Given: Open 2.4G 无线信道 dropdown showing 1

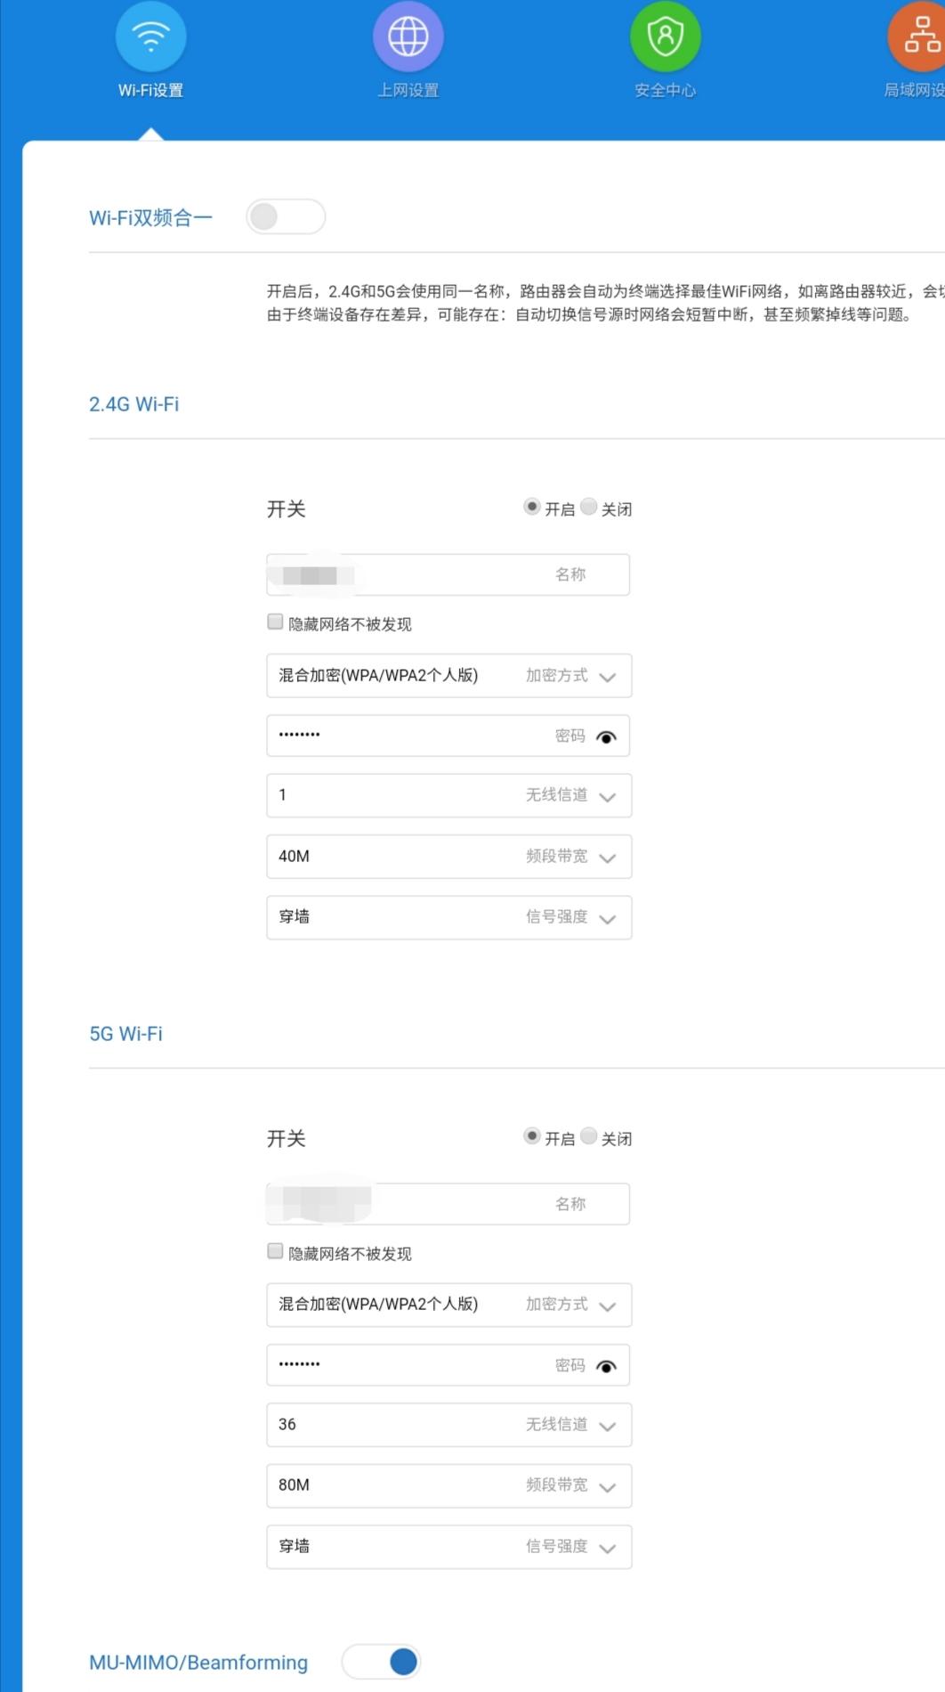Looking at the screenshot, I should [448, 795].
